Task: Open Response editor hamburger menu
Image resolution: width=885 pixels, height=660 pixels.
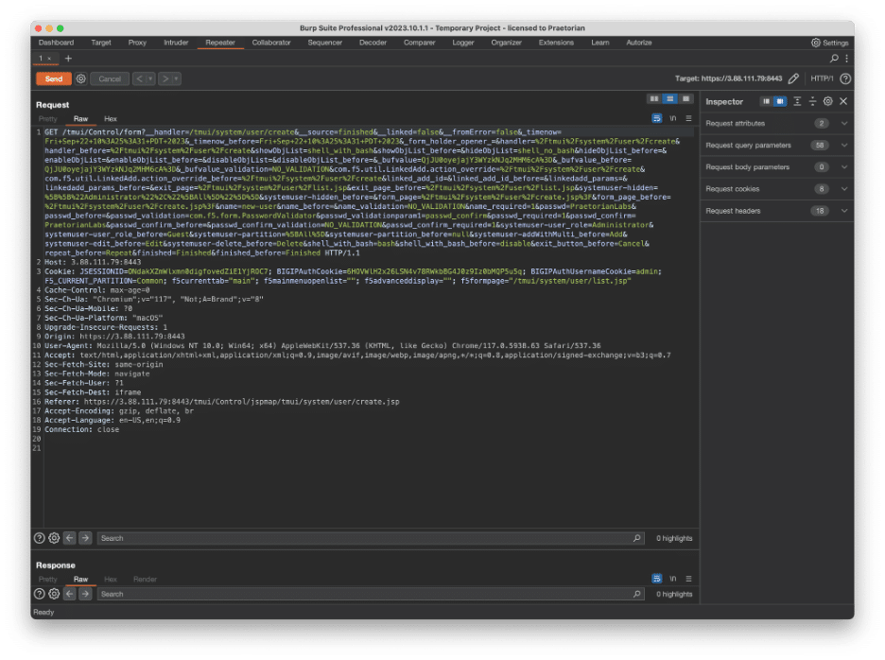Action: tap(688, 579)
